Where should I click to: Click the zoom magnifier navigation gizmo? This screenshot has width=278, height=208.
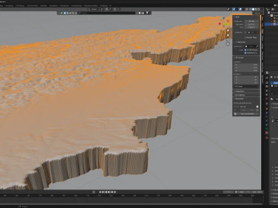click(x=228, y=31)
